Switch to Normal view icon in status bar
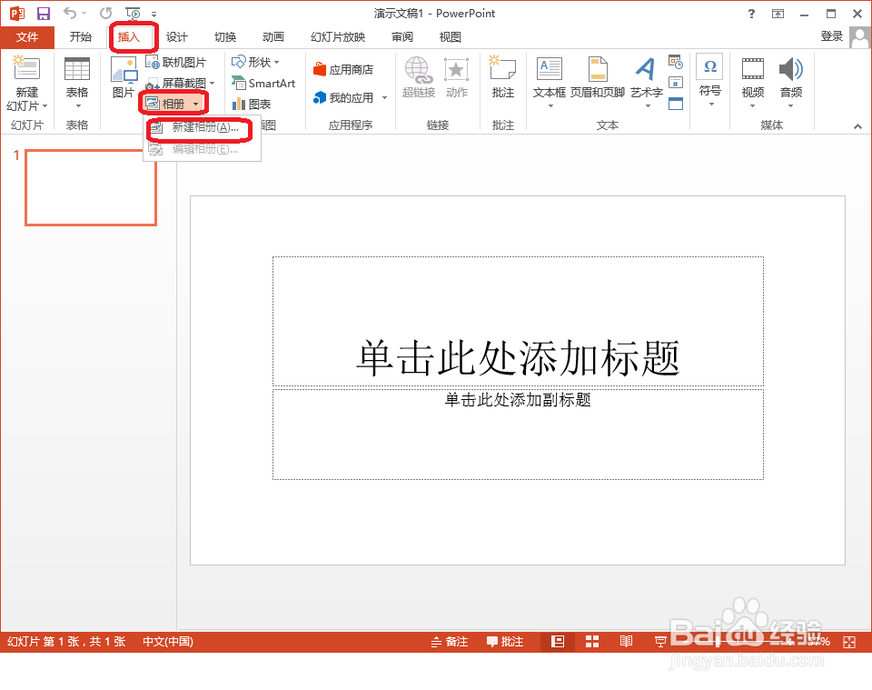The width and height of the screenshot is (872, 690). [x=558, y=642]
